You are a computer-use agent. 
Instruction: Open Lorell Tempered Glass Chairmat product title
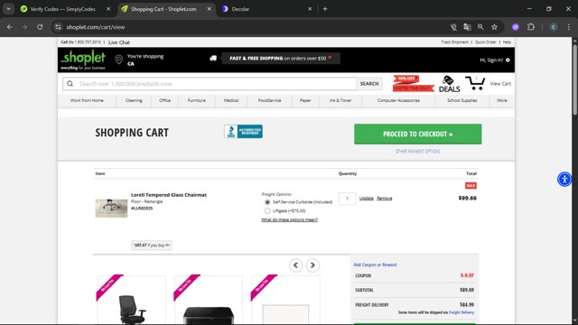[169, 195]
